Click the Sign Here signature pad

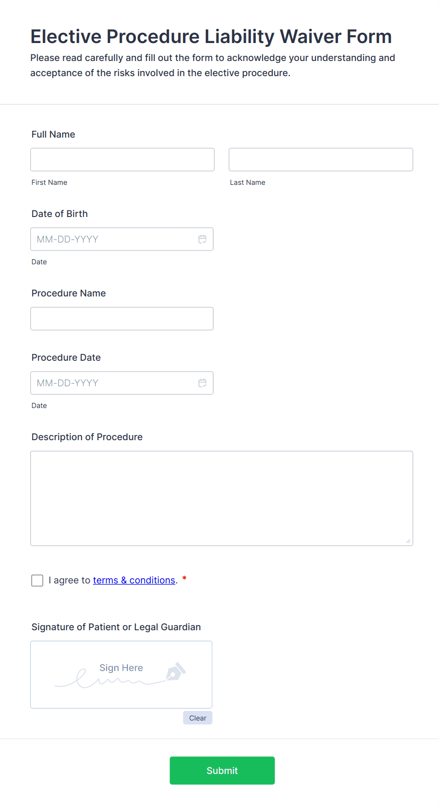(x=121, y=675)
